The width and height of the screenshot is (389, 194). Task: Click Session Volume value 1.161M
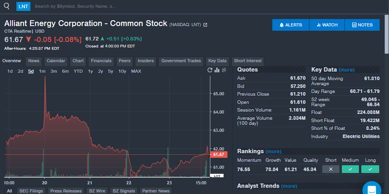click(x=297, y=110)
